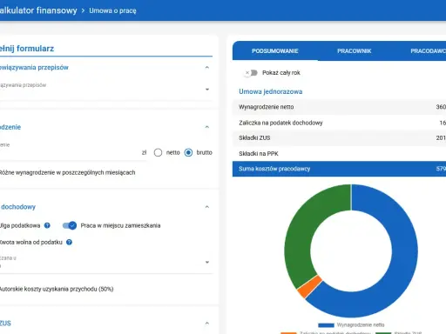Screen dimensions: 446x334
Task: Click the Suma kosztów pracodawcy row
Action: coord(339,169)
